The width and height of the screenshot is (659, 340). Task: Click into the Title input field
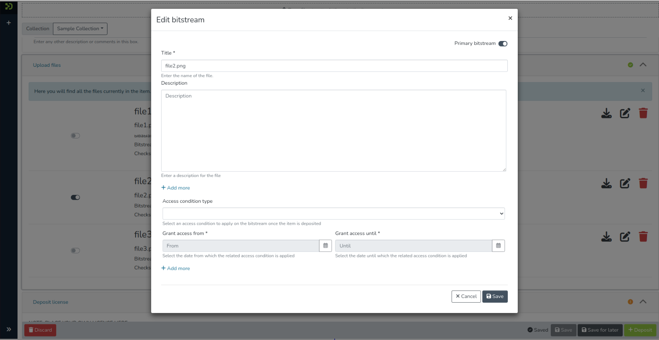334,66
